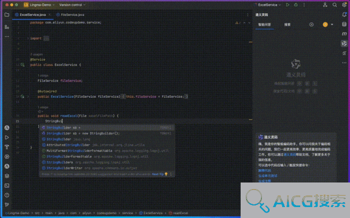This screenshot has height=218, width=350.
Task: Run the ExcelService configuration
Action: (288, 5)
